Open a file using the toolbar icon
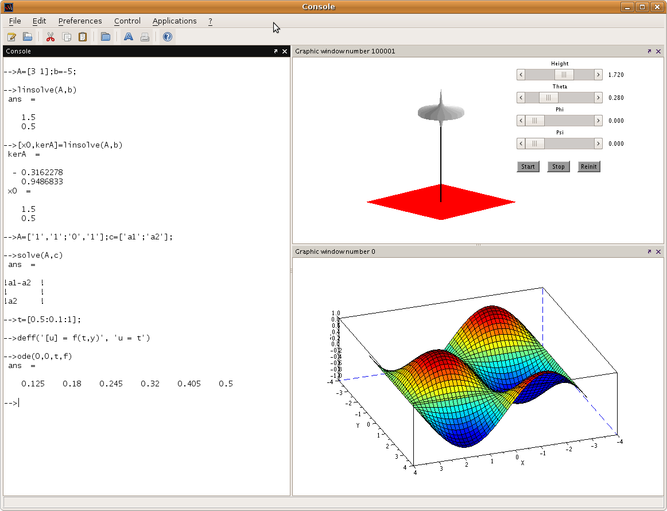 (x=27, y=36)
